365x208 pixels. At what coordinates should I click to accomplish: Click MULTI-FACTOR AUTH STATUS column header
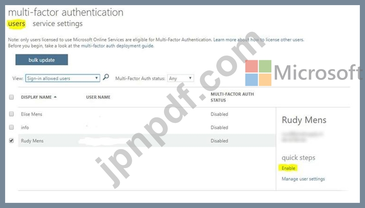[232, 97]
